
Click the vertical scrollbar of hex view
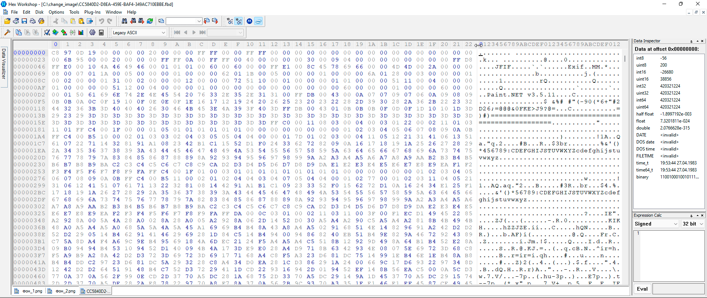pyautogui.click(x=625, y=166)
